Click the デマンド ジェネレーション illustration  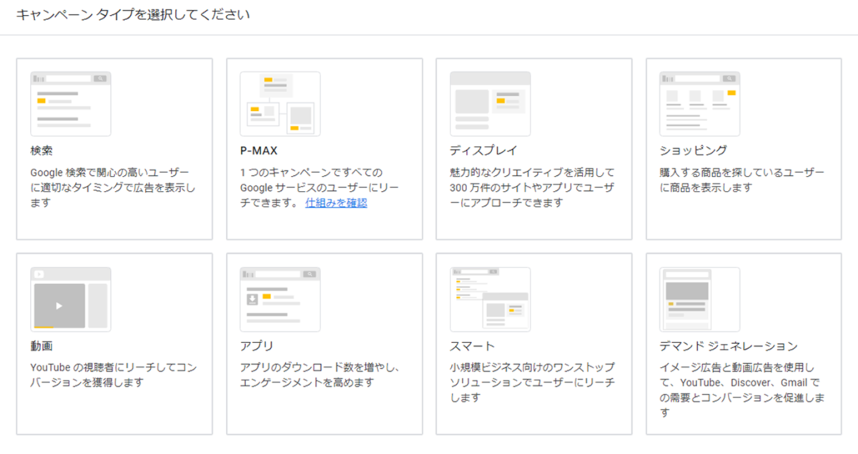[700, 299]
